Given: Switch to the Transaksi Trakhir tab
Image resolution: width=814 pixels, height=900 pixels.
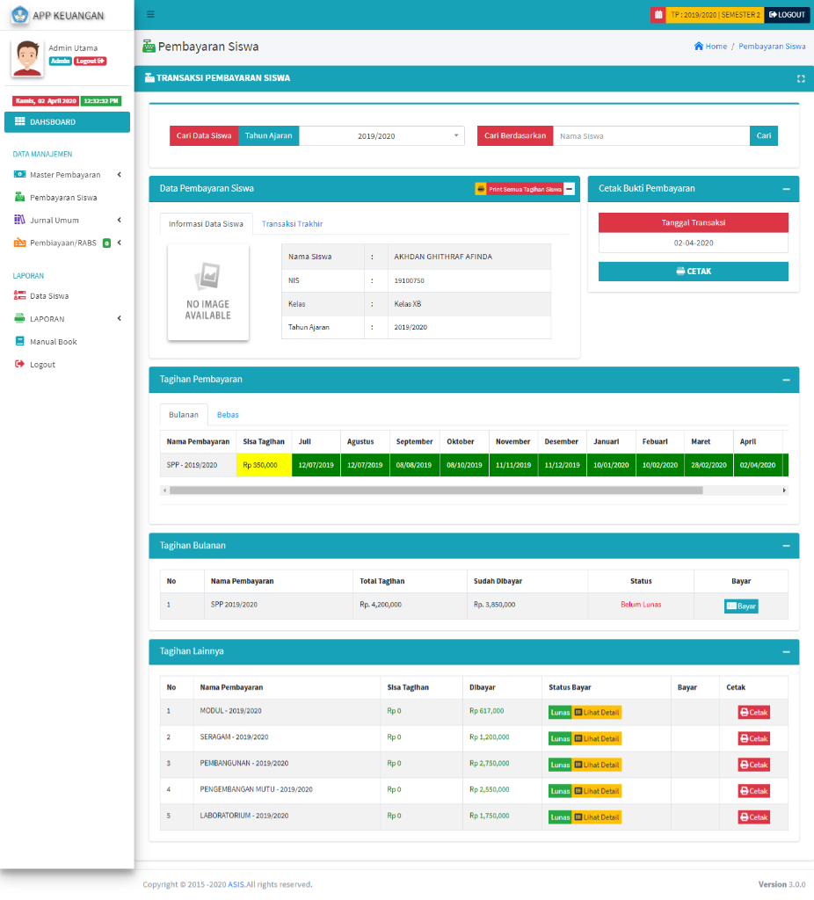Looking at the screenshot, I should click(292, 224).
